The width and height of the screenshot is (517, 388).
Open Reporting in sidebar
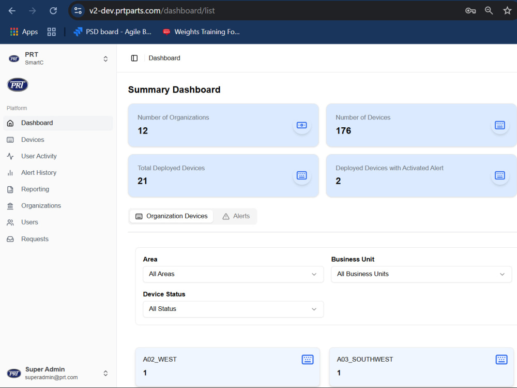click(58, 189)
